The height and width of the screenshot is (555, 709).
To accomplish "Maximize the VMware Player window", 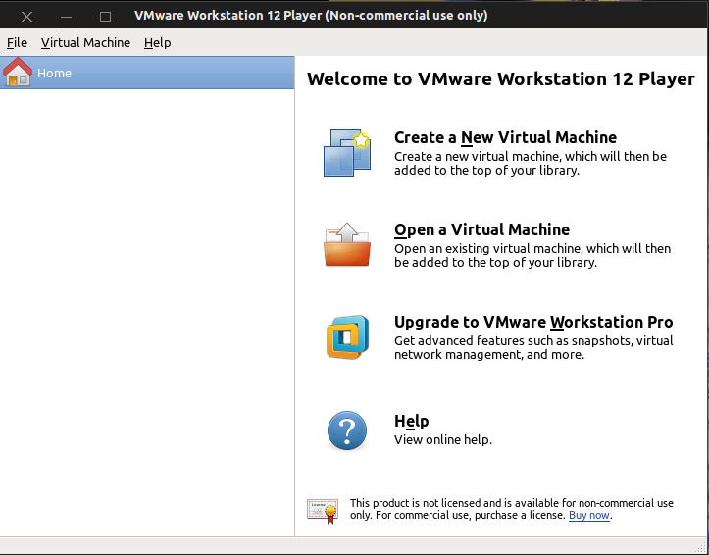I will pos(105,17).
